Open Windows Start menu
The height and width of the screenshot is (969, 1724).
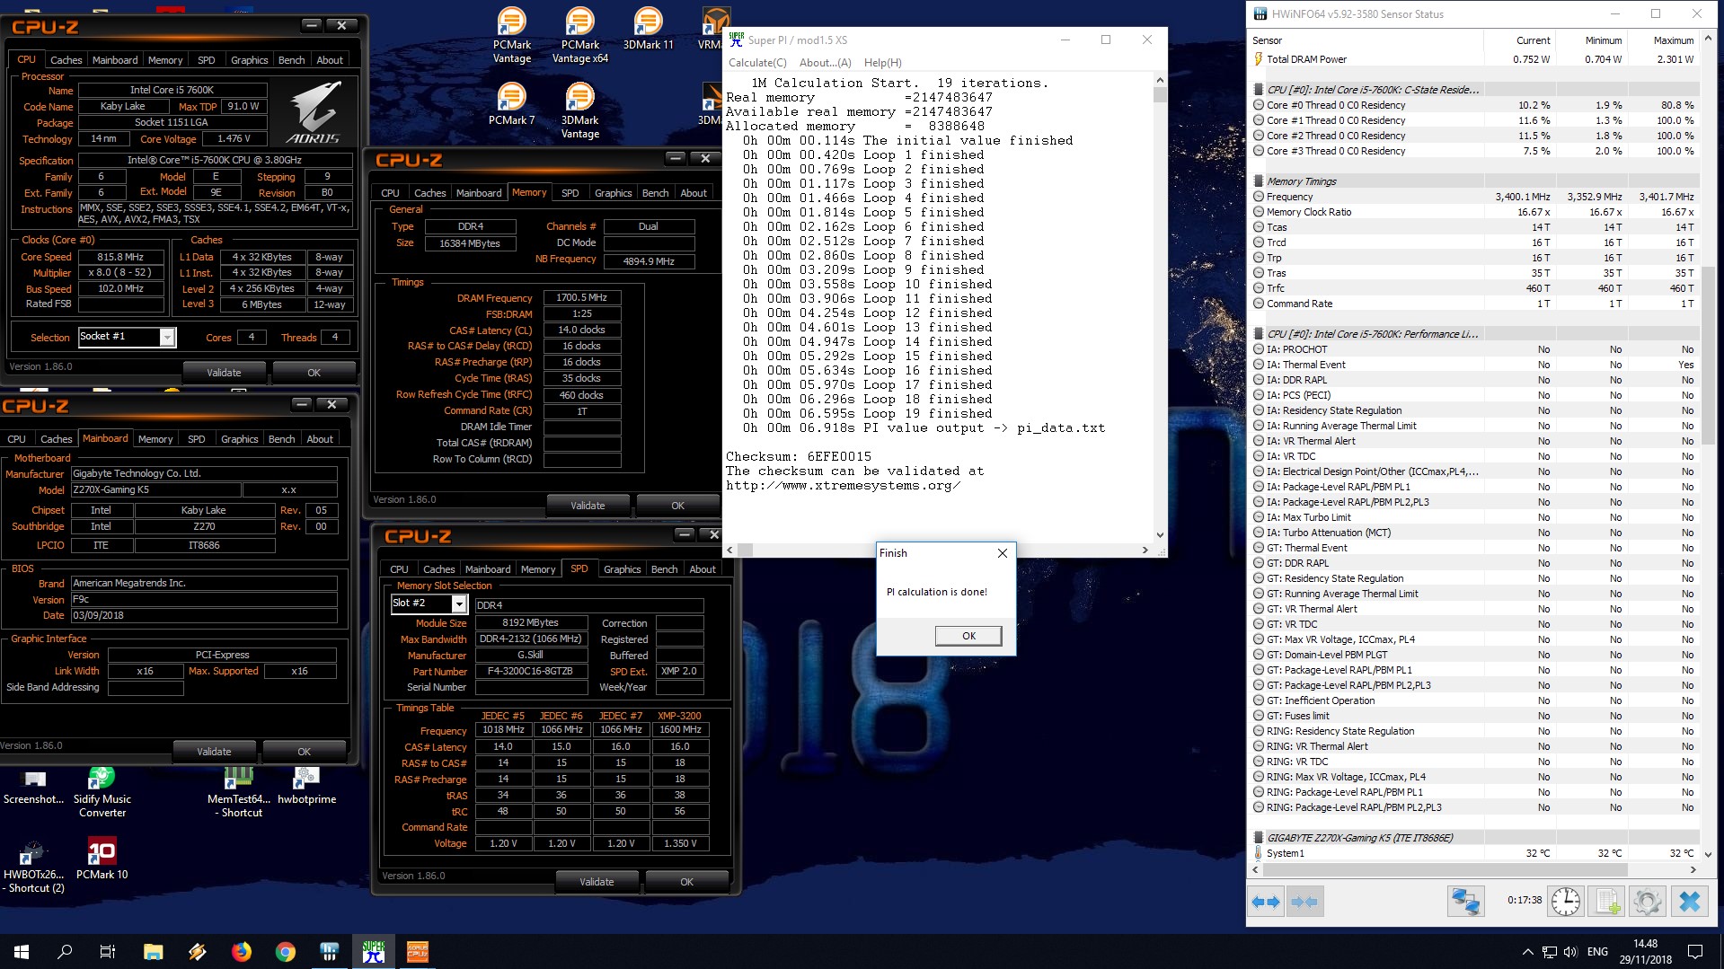pos(22,951)
